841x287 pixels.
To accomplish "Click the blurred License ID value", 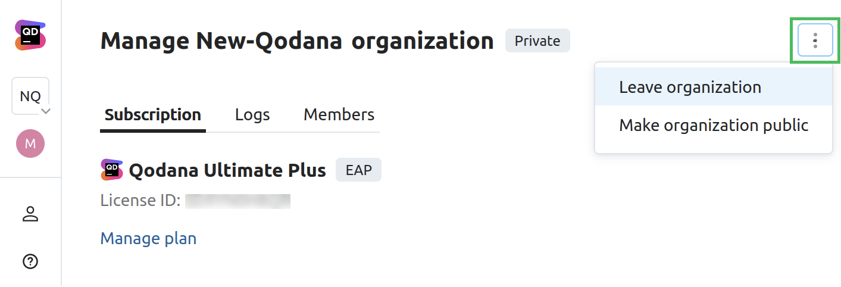I will coord(237,201).
